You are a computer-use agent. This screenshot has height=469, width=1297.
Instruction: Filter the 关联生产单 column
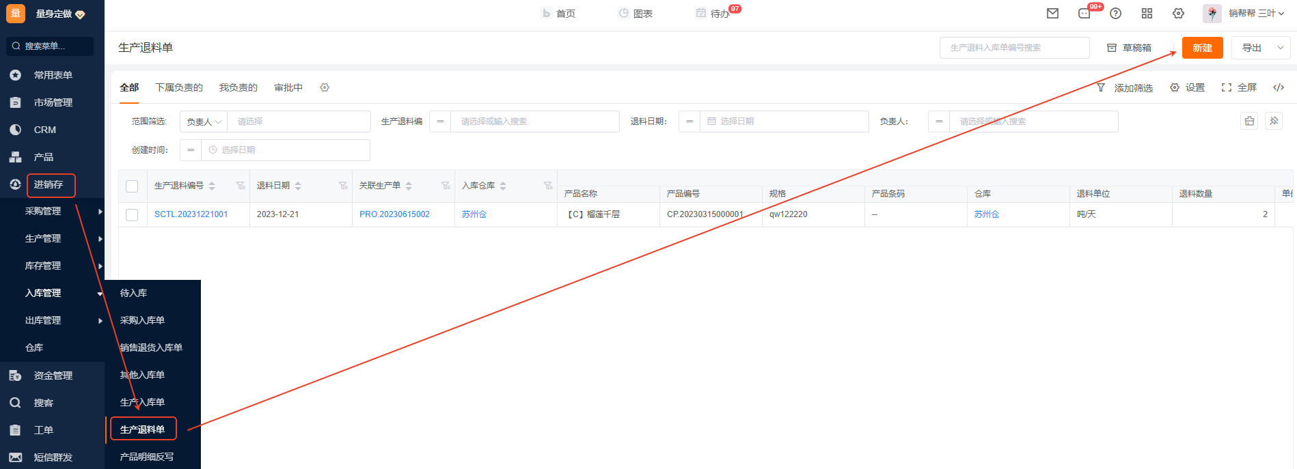point(446,186)
